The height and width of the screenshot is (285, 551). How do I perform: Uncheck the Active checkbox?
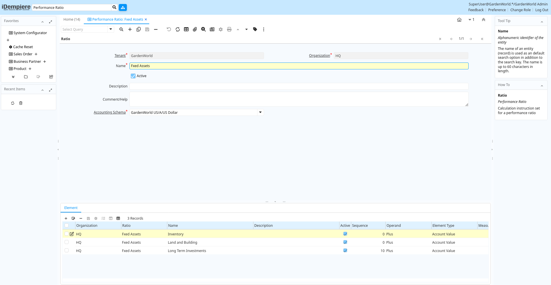133,76
